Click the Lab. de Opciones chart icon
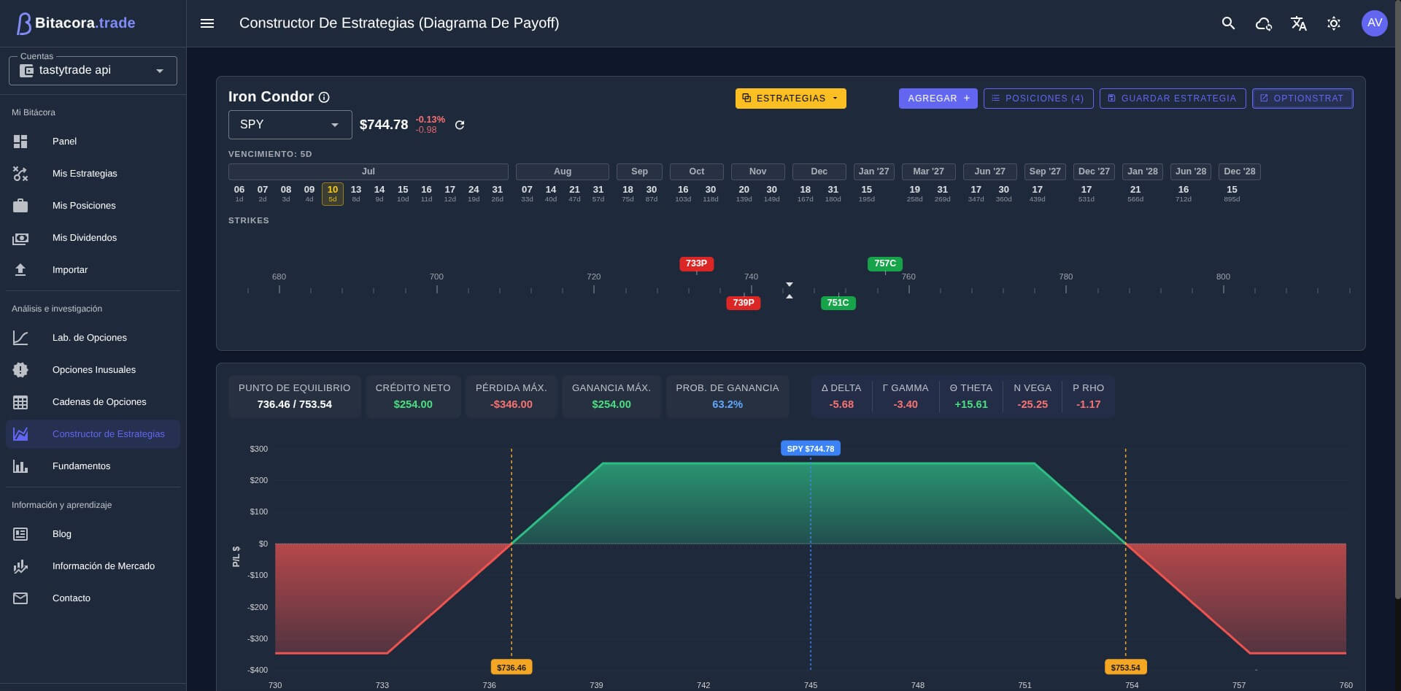 click(x=20, y=338)
